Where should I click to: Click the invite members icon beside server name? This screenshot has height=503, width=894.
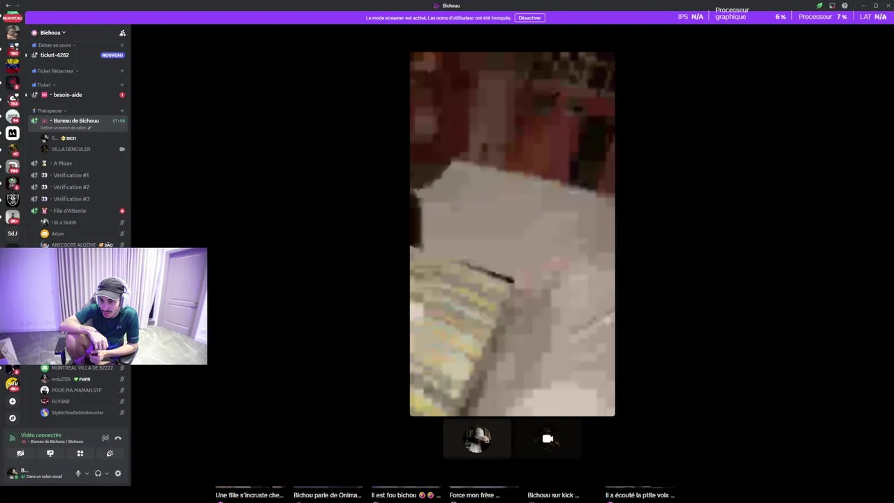122,33
